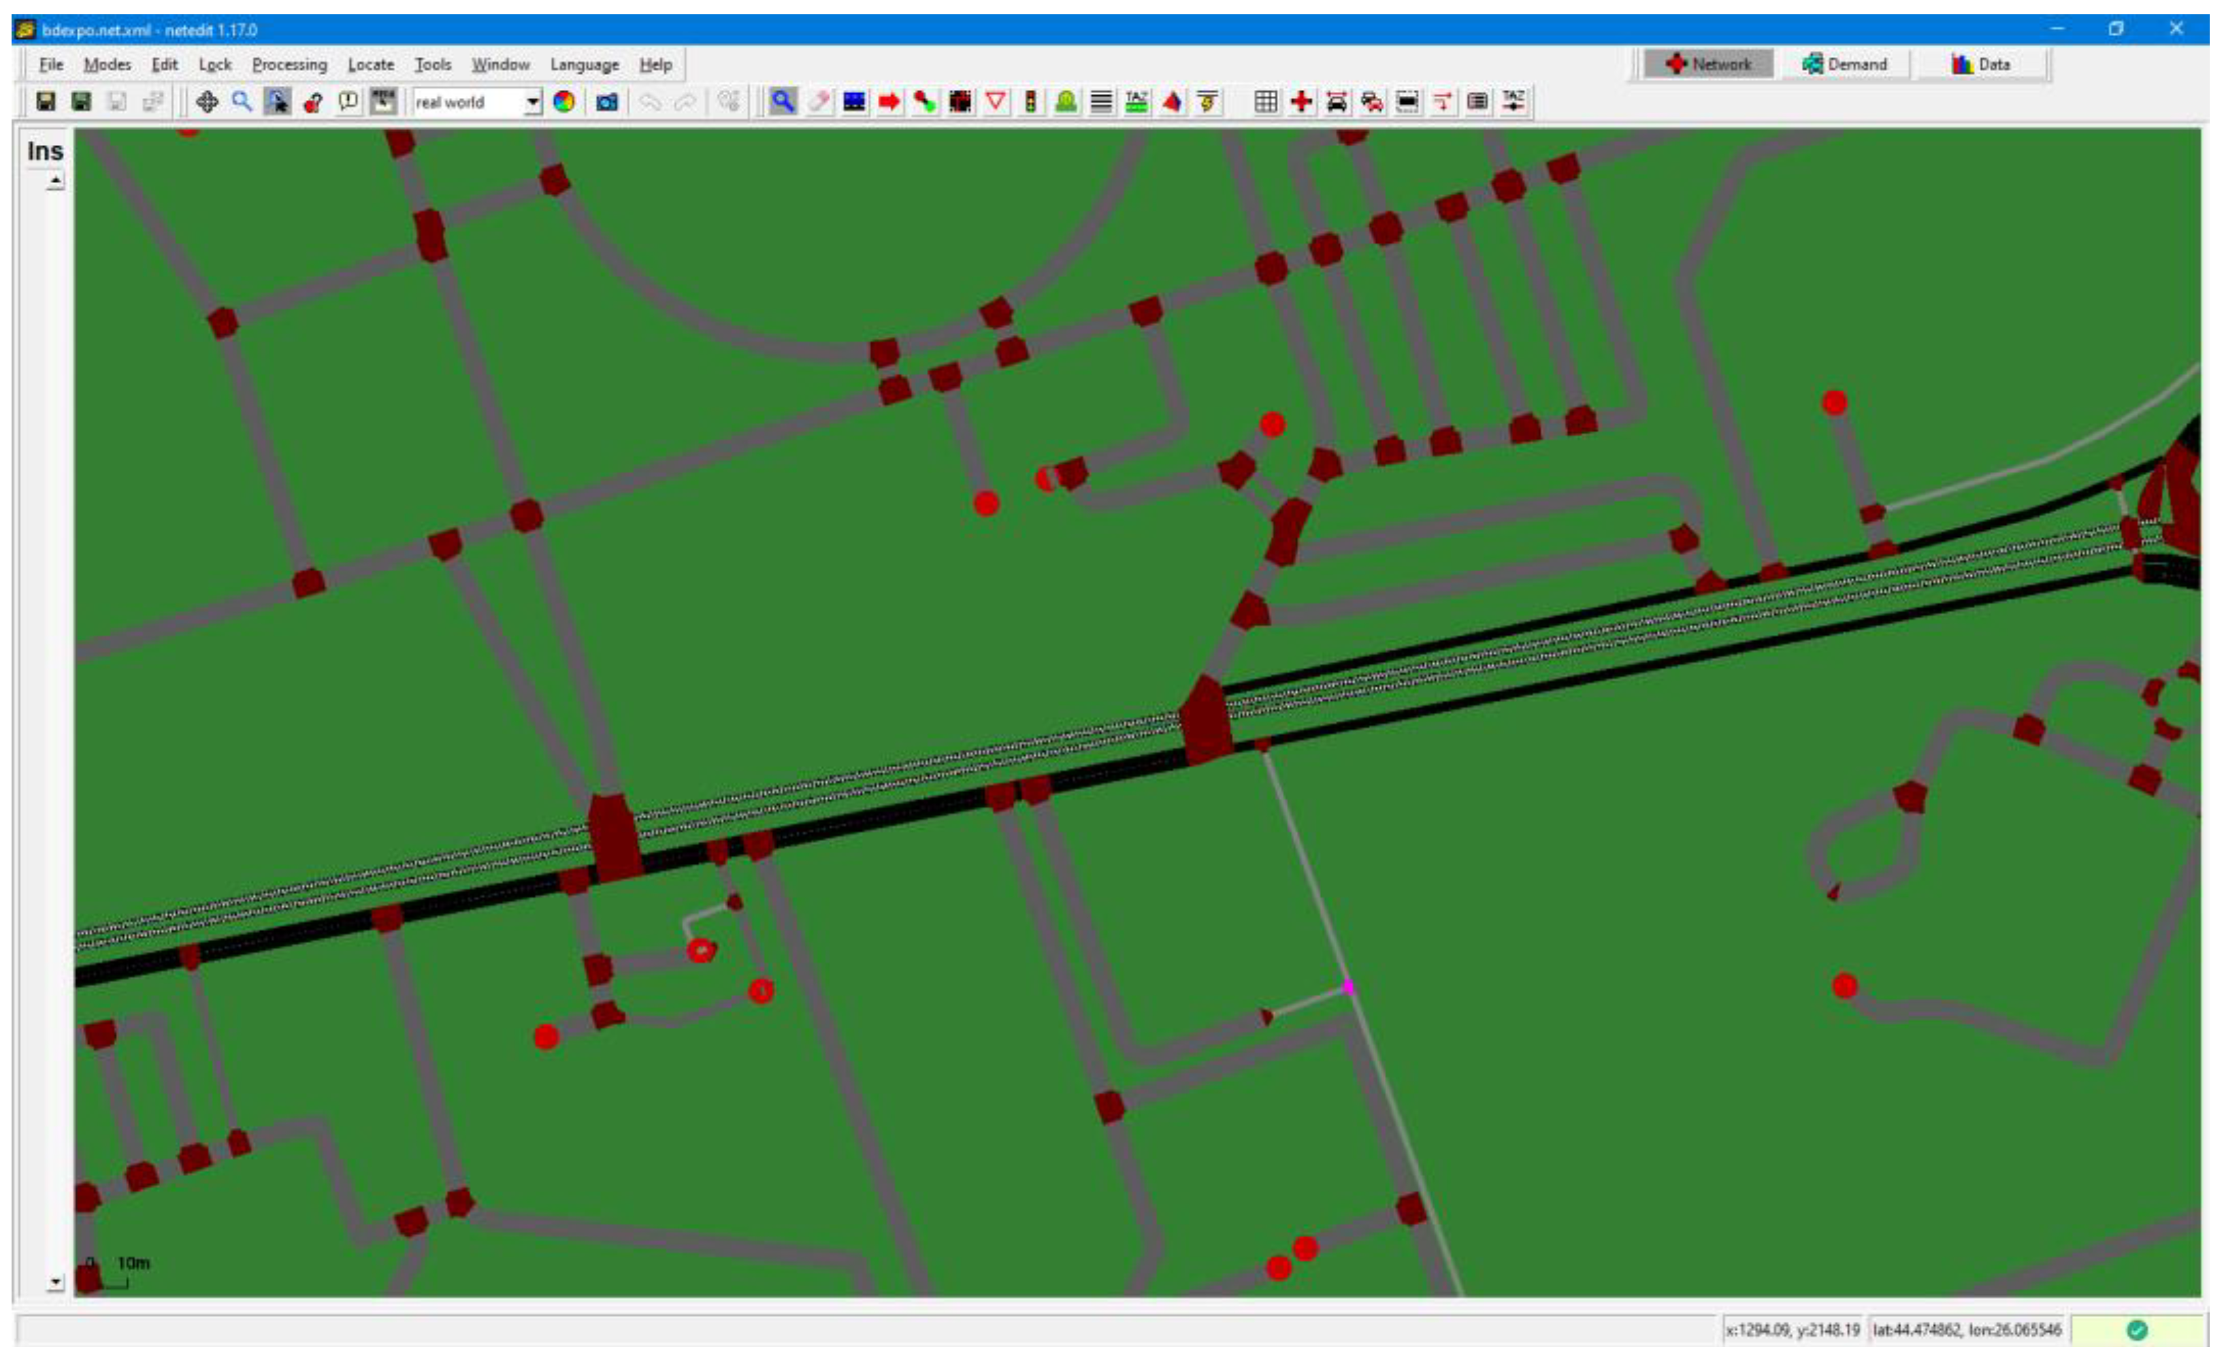Viewport: 2224px width, 1364px height.
Task: Select the prohibition triangle mode icon
Action: tap(996, 102)
